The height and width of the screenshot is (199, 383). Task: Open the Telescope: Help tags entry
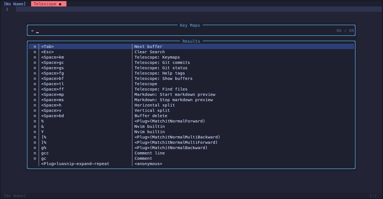tap(191, 73)
